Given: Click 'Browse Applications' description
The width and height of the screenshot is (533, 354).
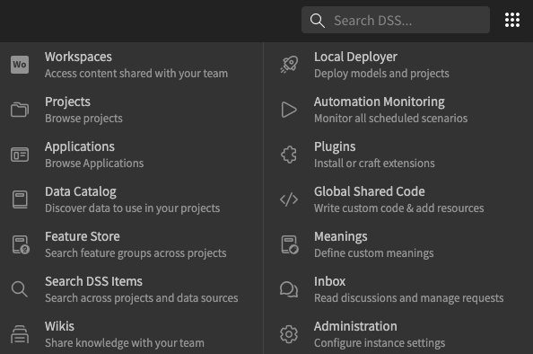Looking at the screenshot, I should (x=94, y=164).
